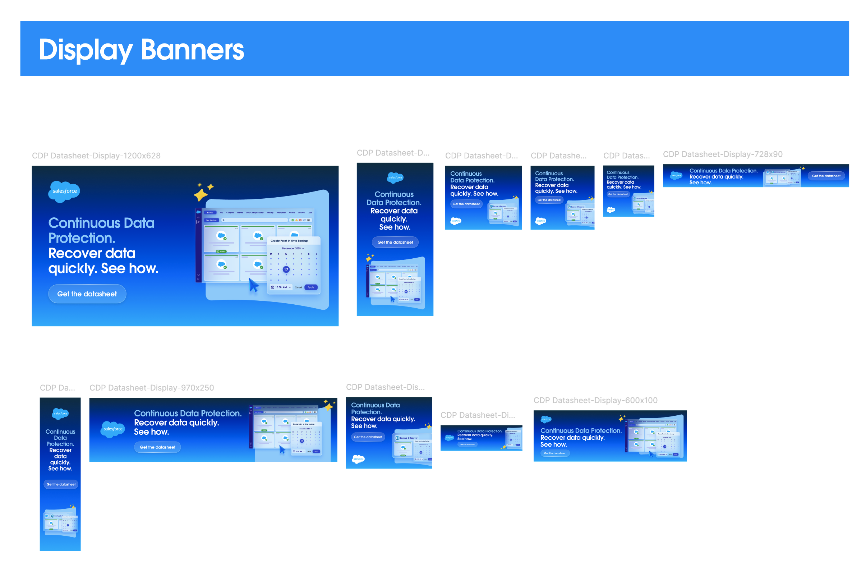Image resolution: width=866 pixels, height=572 pixels.
Task: Click the Salesforce logo in the 970x250 banner
Action: pos(113,429)
